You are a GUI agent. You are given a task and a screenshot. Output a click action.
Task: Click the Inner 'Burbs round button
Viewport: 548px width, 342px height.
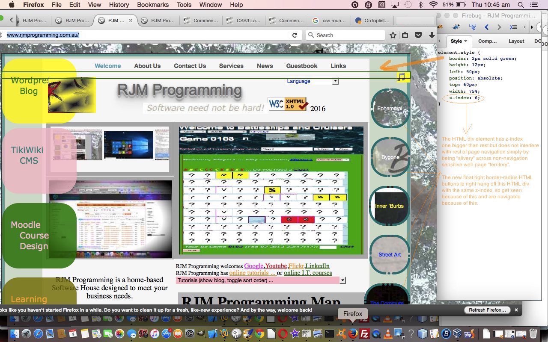(390, 206)
